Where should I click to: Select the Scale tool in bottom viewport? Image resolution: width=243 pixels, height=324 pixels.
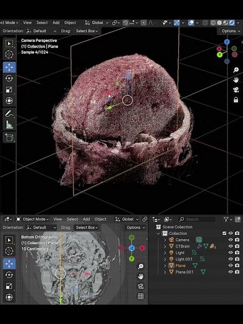coord(9,286)
